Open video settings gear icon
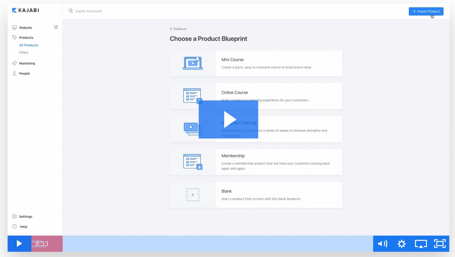The width and height of the screenshot is (455, 257). tap(401, 244)
